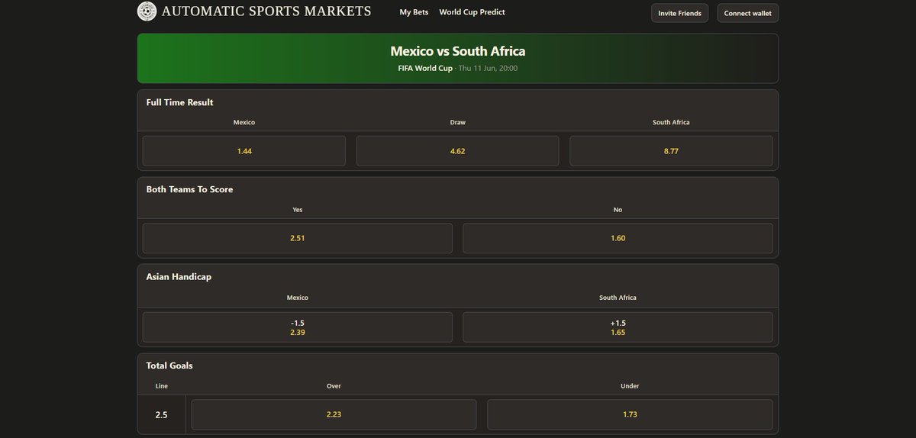
Task: Pick Both Teams To Score No 1.60
Action: click(x=618, y=238)
